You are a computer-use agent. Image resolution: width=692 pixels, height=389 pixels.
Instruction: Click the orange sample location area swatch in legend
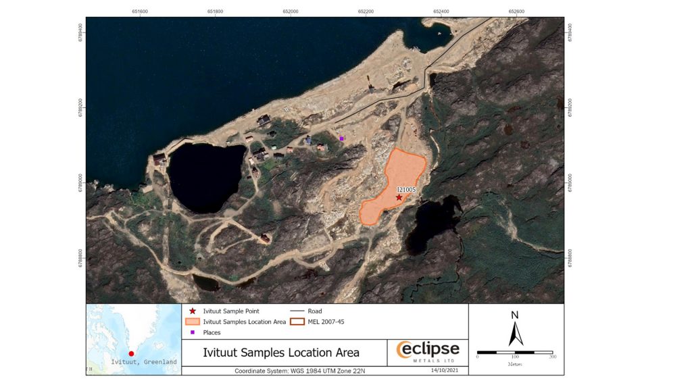(x=193, y=321)
